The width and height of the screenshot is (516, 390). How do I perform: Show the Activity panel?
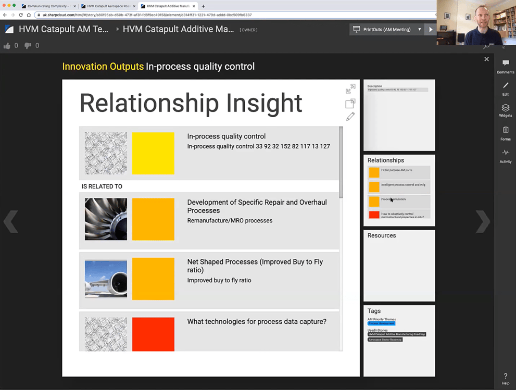(505, 155)
